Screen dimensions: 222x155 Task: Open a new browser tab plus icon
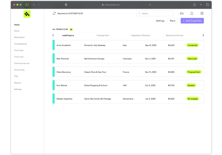tap(201, 5)
